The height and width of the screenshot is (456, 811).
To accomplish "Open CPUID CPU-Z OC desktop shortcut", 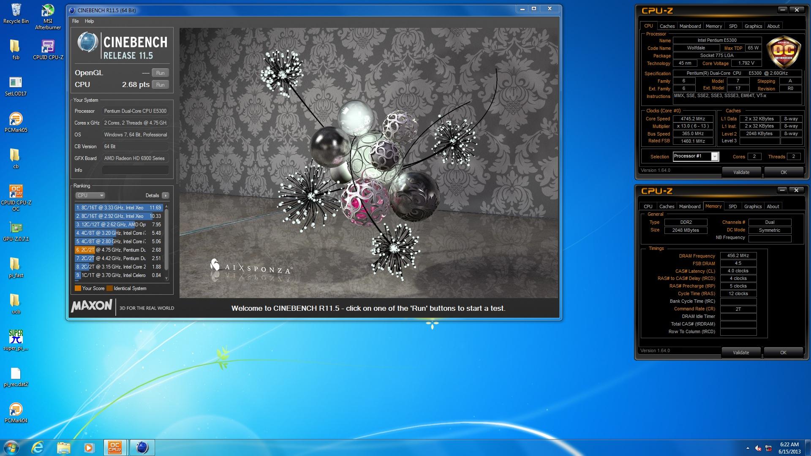I will coord(16,198).
